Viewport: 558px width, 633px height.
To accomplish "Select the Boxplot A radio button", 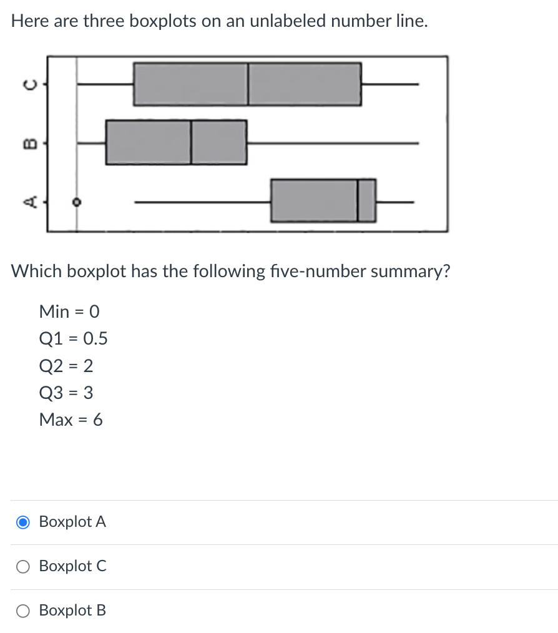I will [x=22, y=523].
